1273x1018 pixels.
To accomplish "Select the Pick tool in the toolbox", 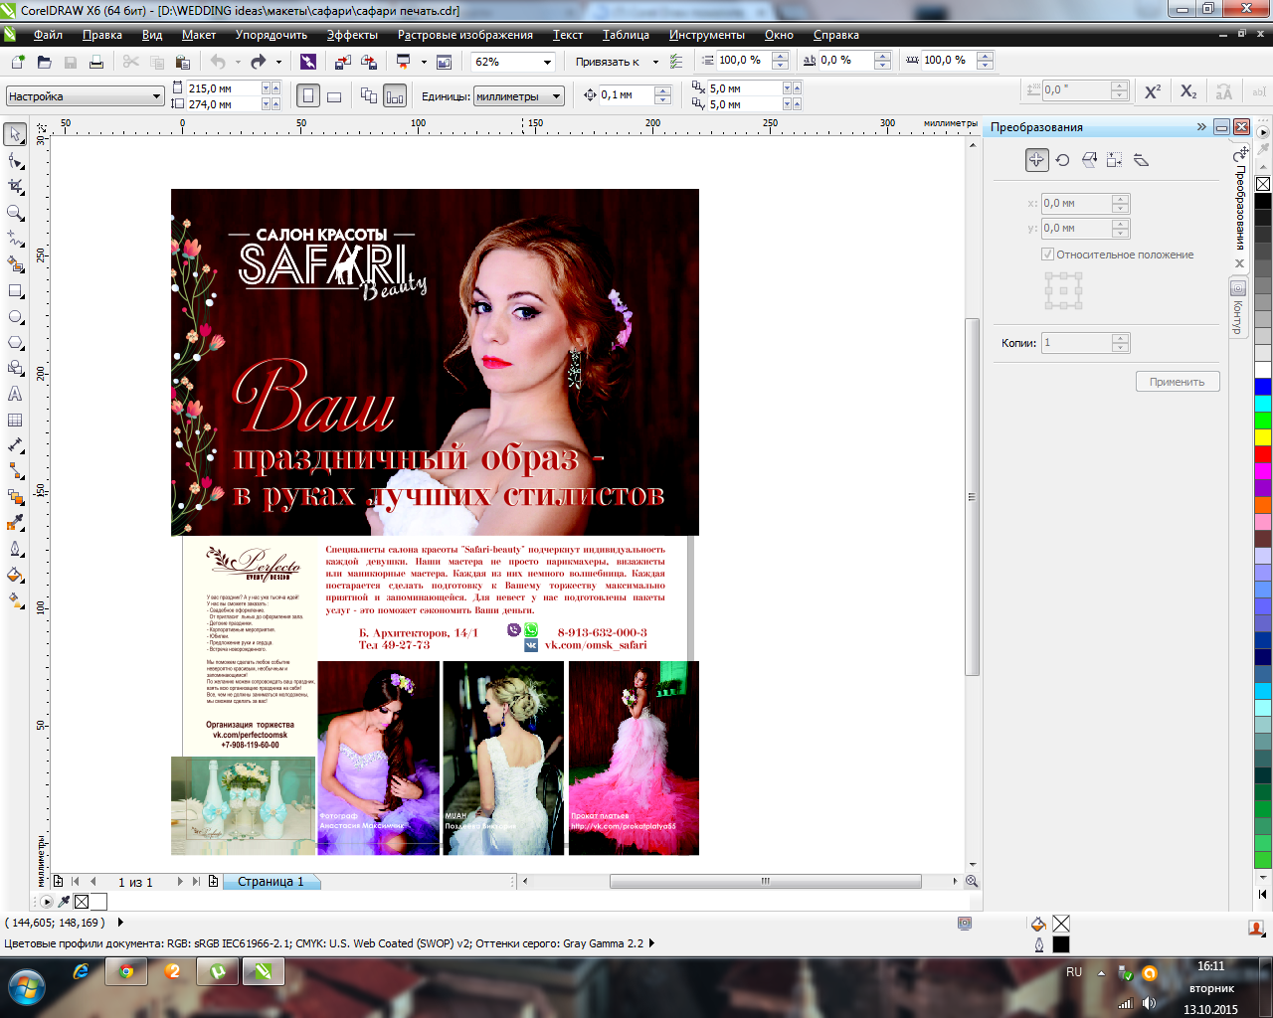I will (x=16, y=134).
